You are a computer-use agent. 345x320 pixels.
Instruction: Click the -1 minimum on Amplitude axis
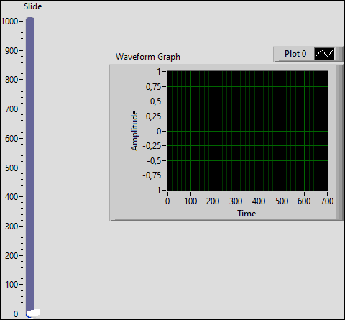click(157, 191)
